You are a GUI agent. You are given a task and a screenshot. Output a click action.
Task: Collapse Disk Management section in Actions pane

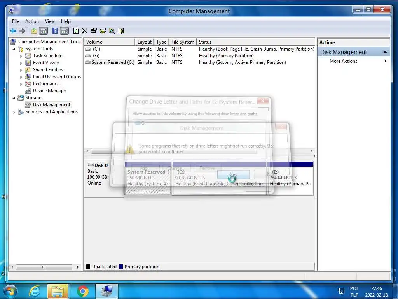385,52
